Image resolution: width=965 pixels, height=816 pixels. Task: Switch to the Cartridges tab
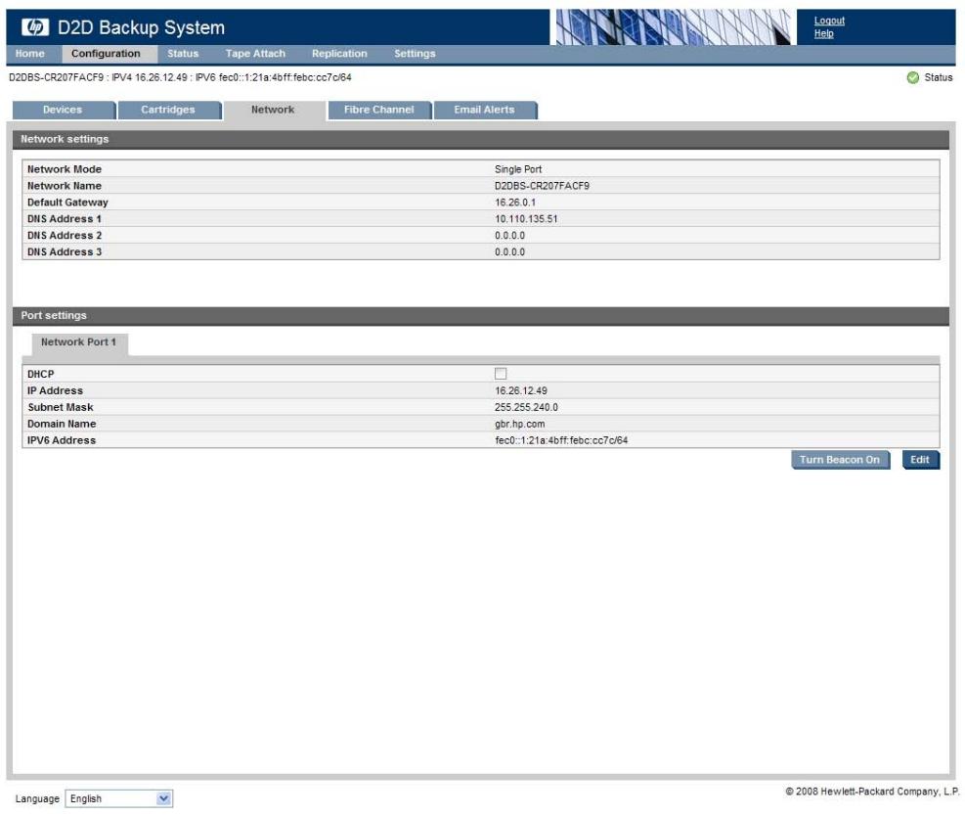pos(169,110)
